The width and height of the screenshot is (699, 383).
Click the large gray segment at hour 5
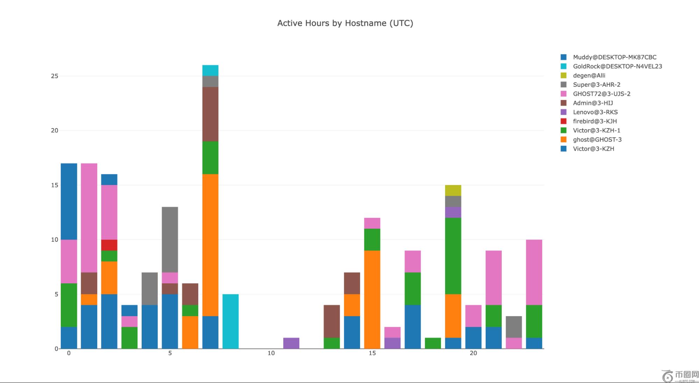coord(170,240)
